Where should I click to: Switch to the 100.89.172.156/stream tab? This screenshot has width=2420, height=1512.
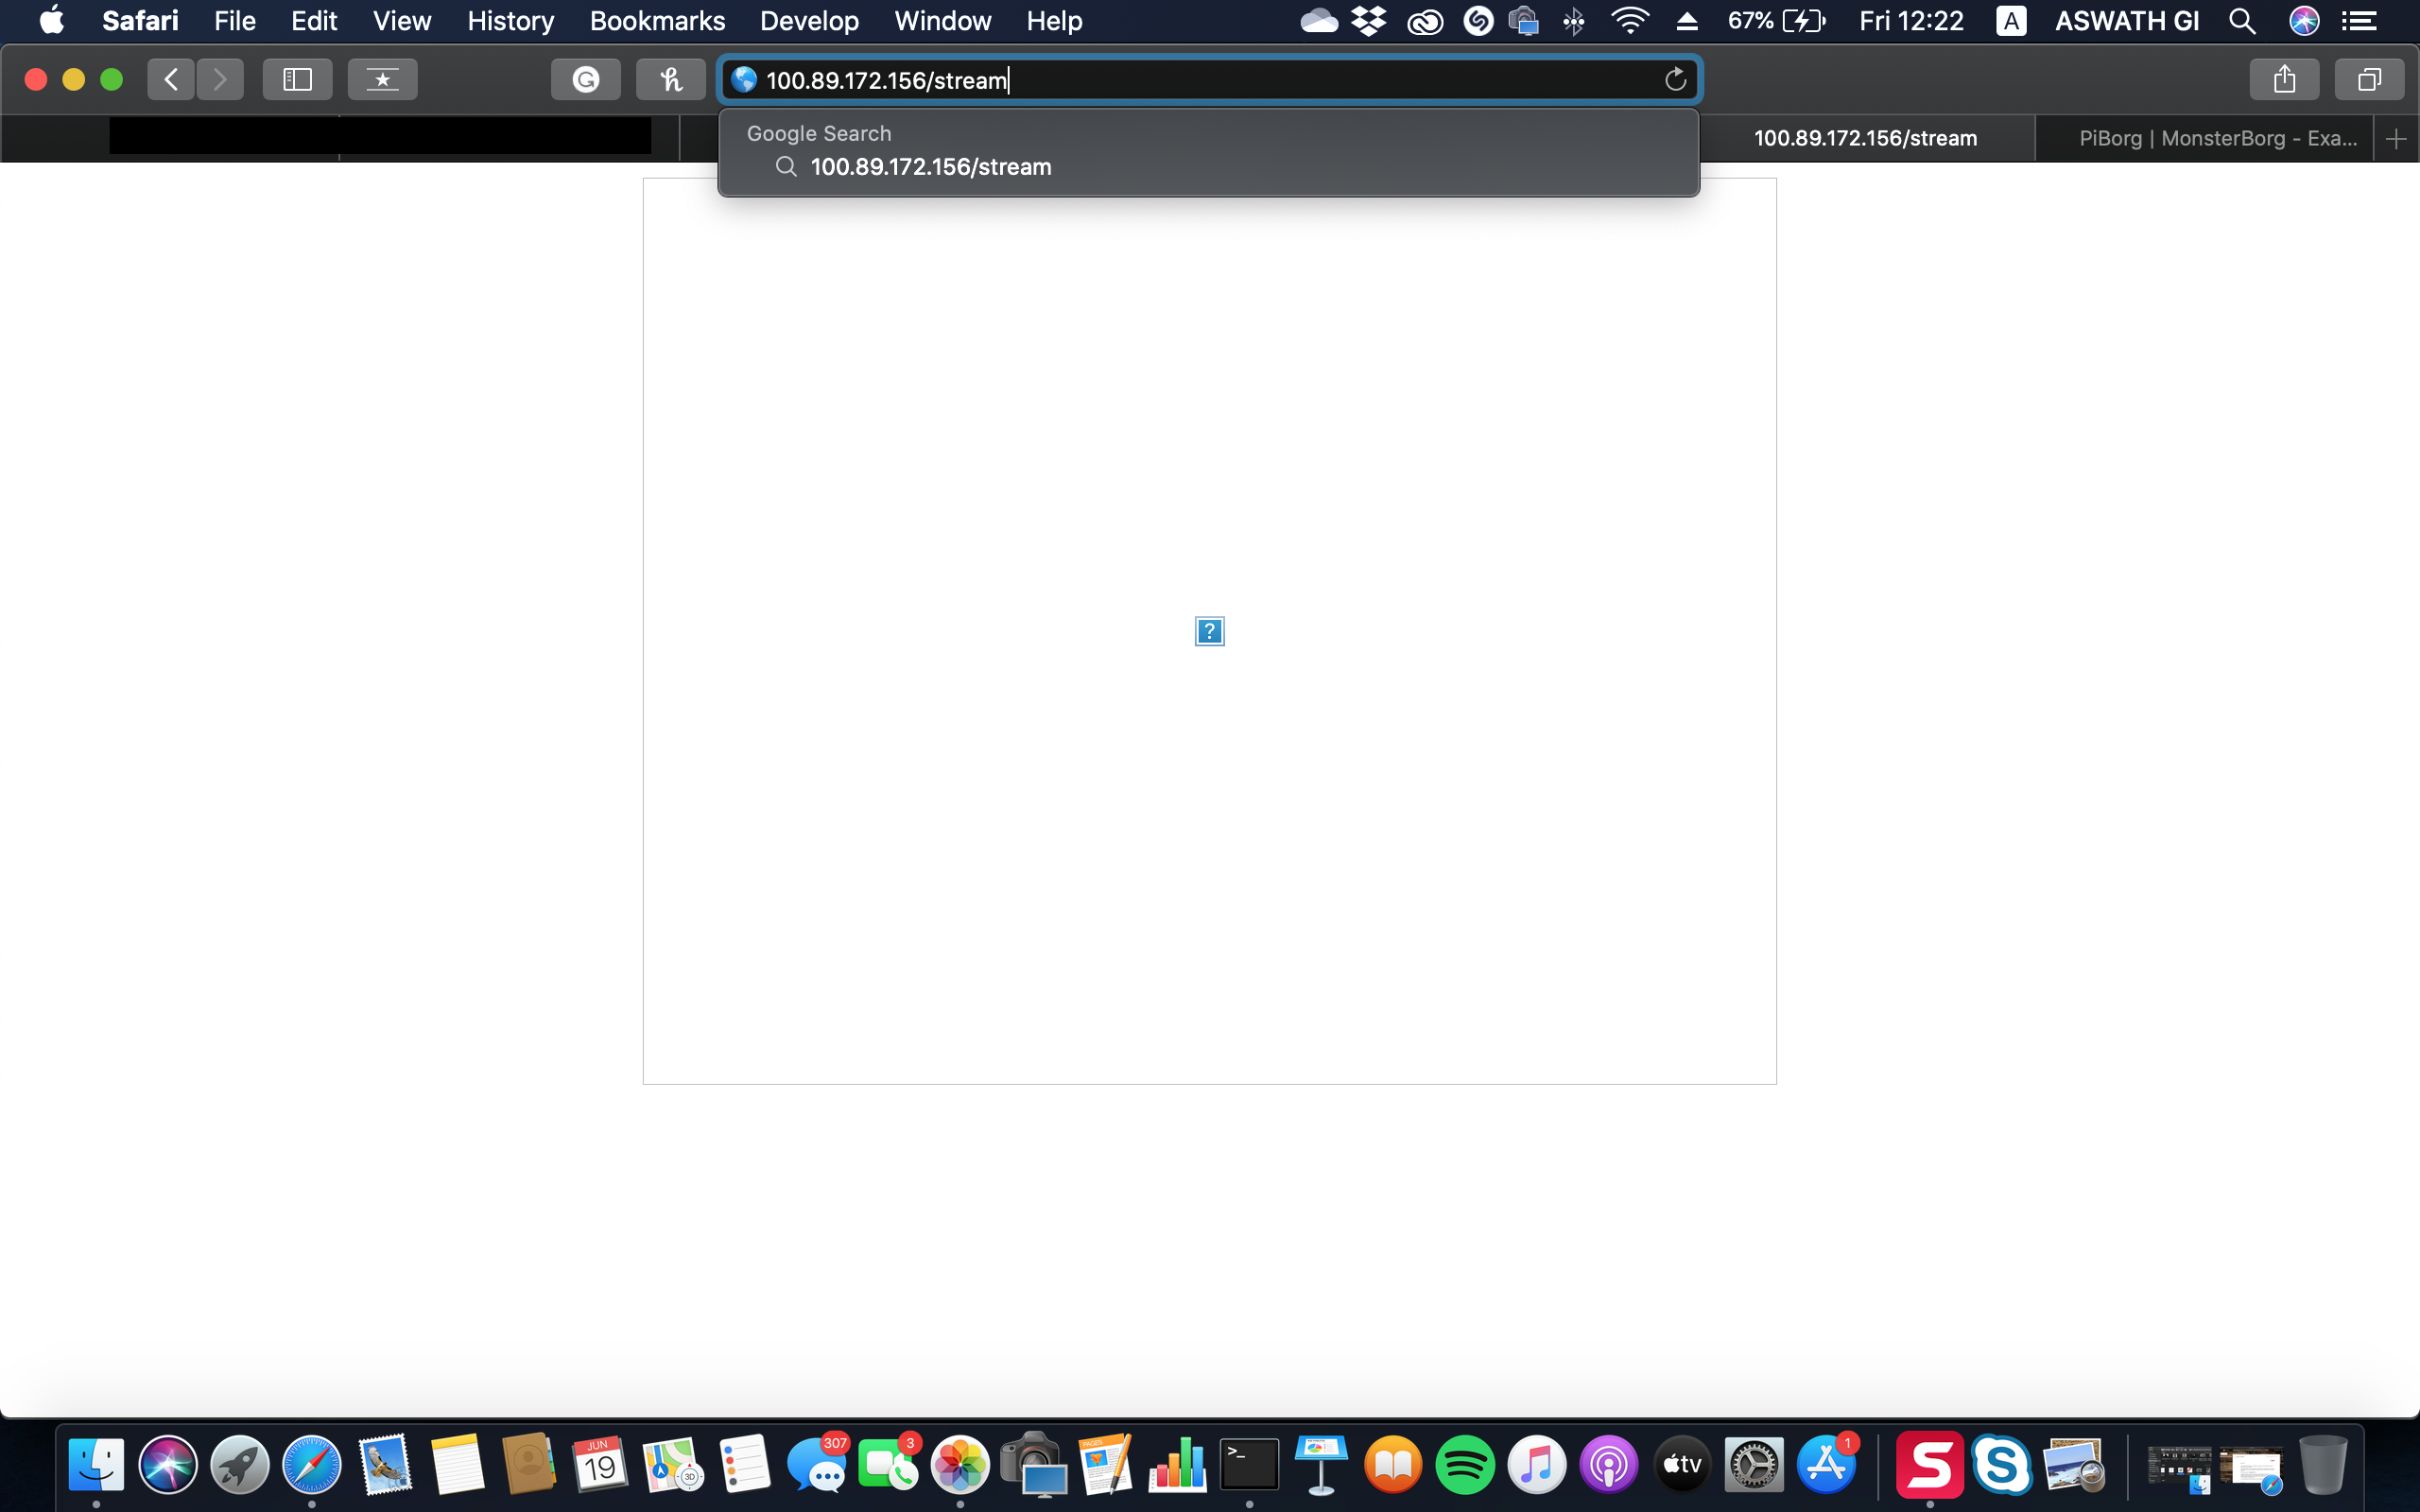[1865, 139]
